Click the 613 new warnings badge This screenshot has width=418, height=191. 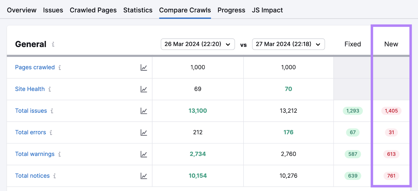[391, 154]
